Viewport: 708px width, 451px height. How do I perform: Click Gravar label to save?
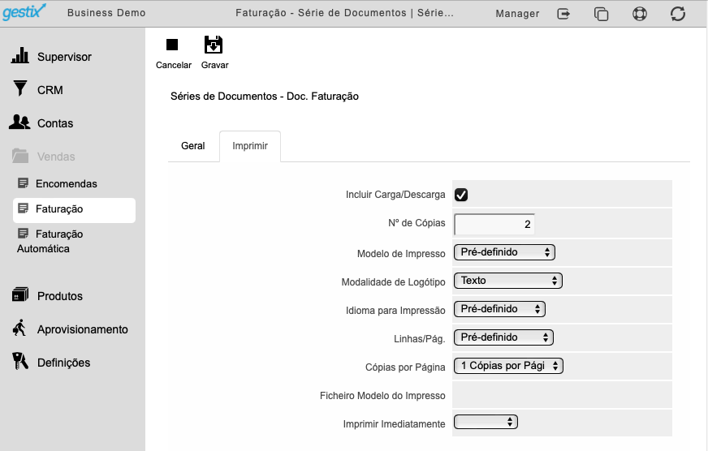[x=214, y=65]
